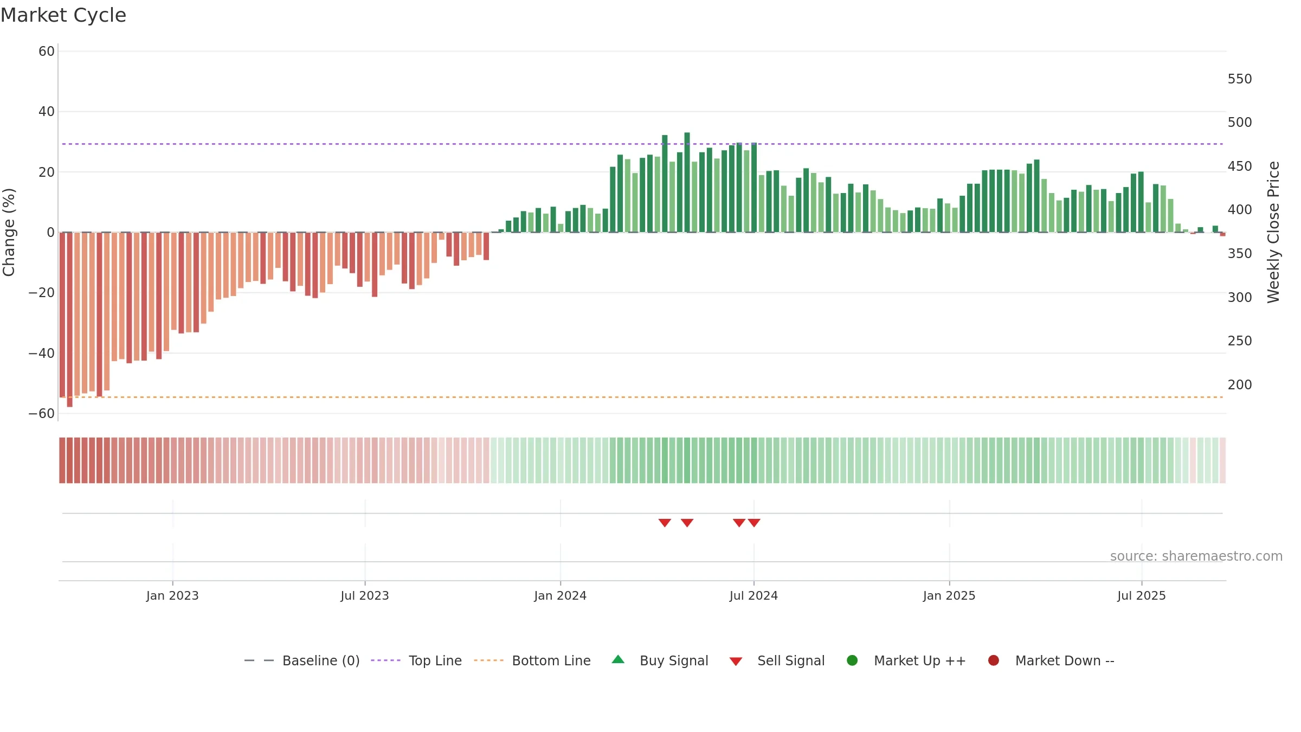Image resolution: width=1301 pixels, height=732 pixels.
Task: Click the Change (%) axis title
Action: [9, 232]
